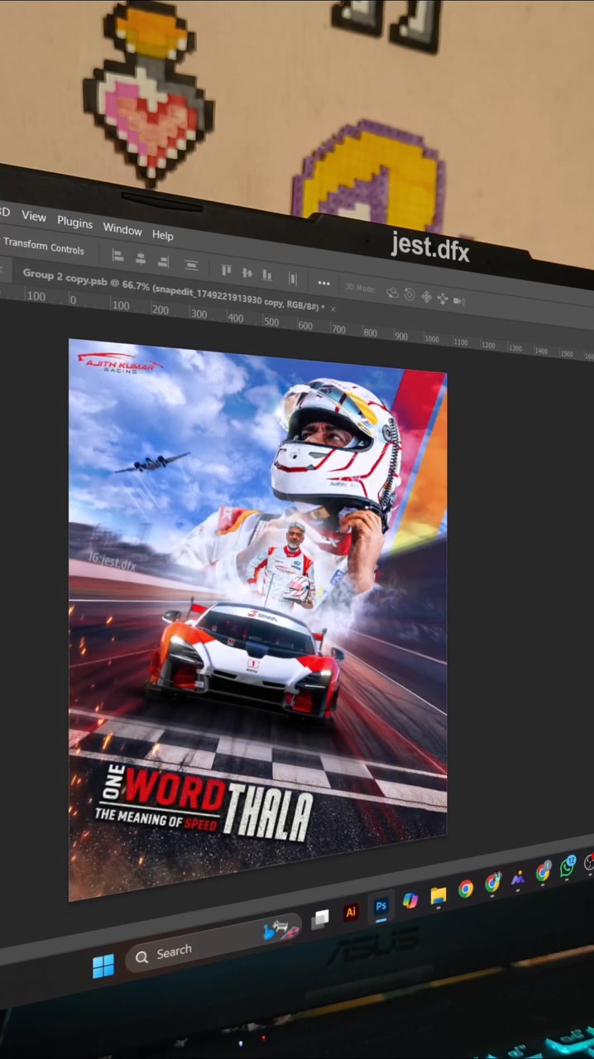
Task: Click the distribute icon with stacked horizontal bars
Action: [x=191, y=266]
